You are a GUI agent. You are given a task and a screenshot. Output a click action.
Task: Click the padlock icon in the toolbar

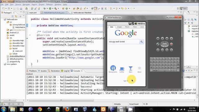[26, 8]
